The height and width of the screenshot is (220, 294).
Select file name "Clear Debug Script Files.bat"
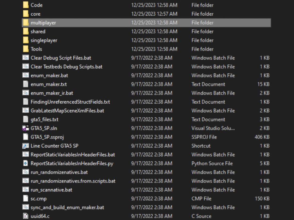click(61, 58)
